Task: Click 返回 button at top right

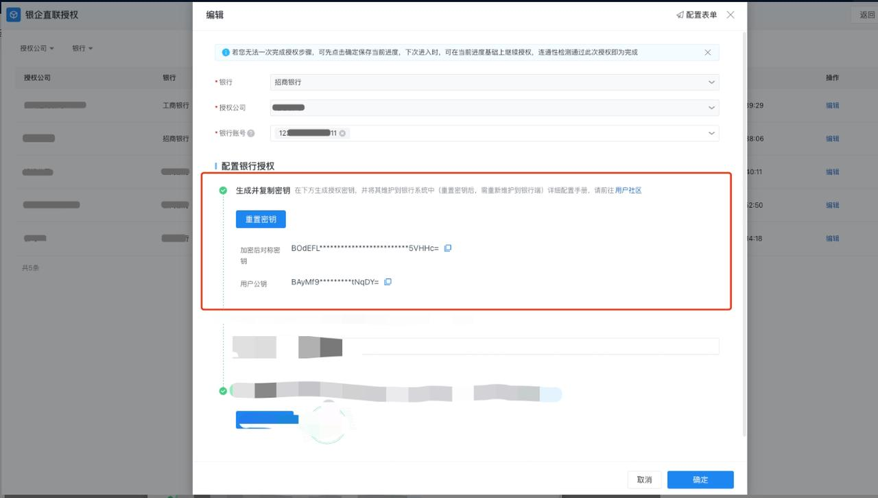Action: (864, 14)
